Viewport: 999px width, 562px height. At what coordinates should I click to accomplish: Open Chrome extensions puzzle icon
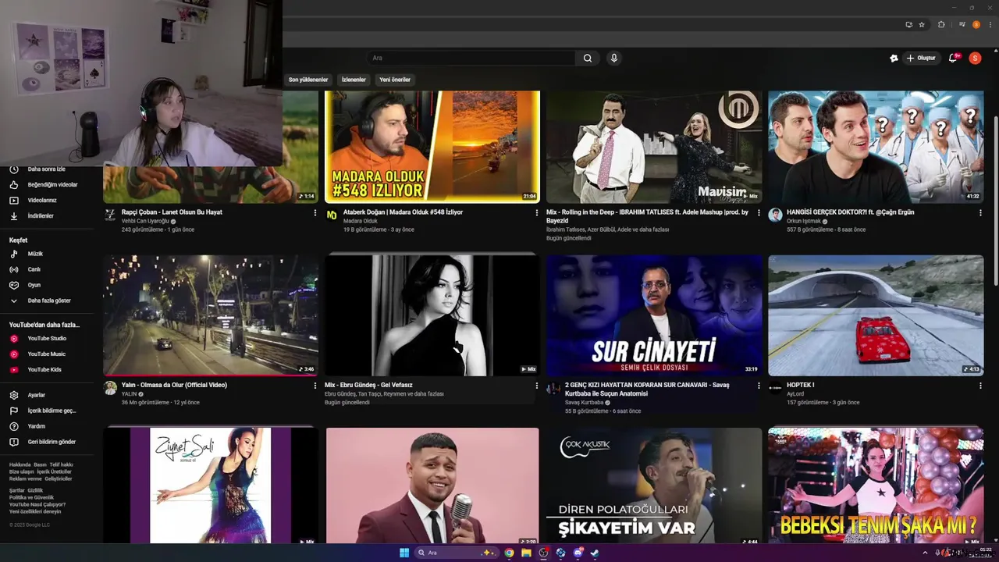pyautogui.click(x=941, y=24)
